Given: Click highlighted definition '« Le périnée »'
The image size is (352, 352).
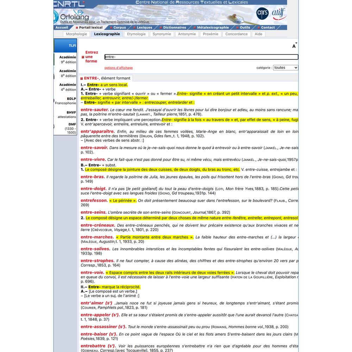Looking at the screenshot, I should [123, 201].
